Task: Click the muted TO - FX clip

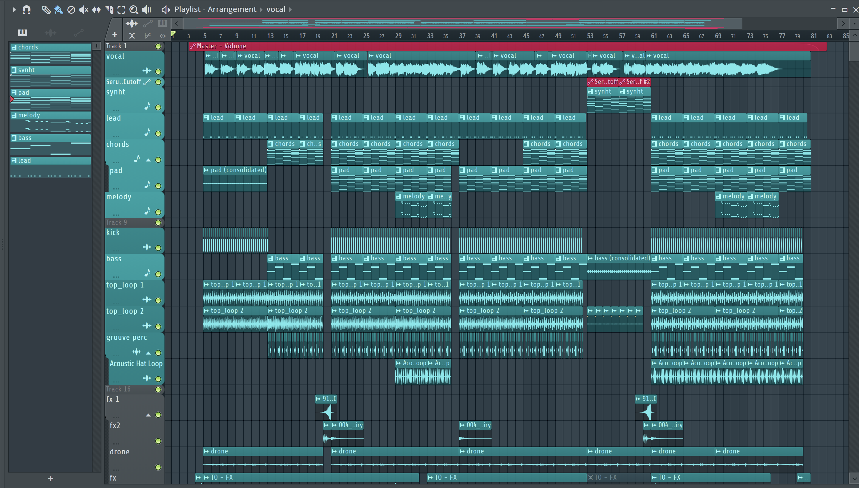Action: point(619,478)
